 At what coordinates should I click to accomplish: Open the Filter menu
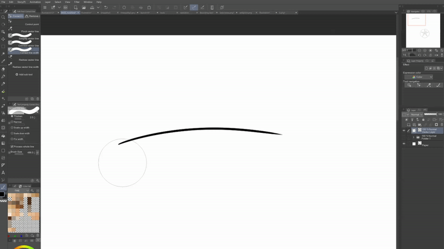point(77,2)
